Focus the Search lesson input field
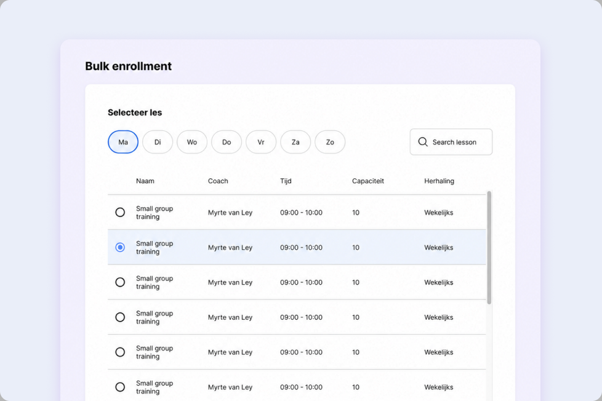602x401 pixels. [x=451, y=142]
